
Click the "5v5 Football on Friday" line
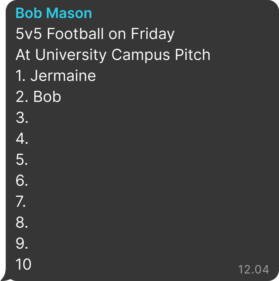95,34
